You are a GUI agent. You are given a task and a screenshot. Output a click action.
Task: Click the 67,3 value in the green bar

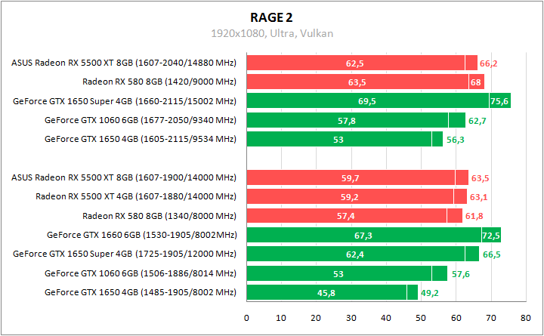point(363,236)
